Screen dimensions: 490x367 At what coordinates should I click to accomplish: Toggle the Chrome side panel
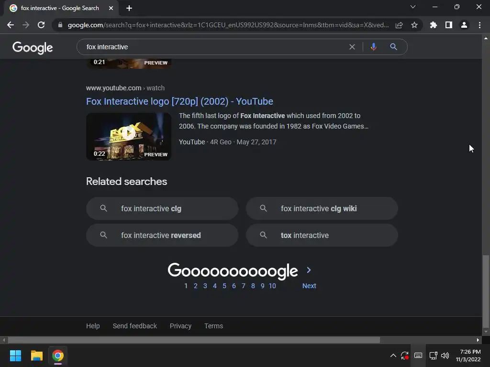(449, 25)
